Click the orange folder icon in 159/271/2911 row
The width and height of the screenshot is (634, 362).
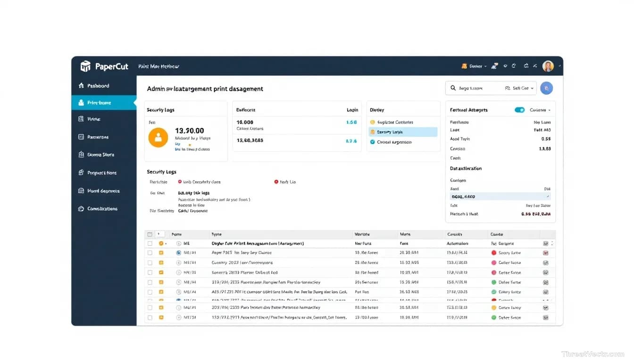tap(161, 318)
